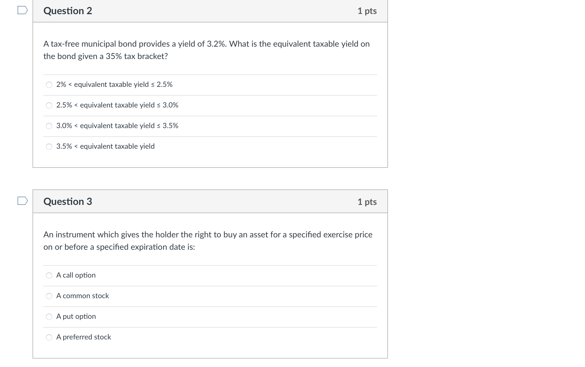Select answer "2% < equivalent taxable yield ≤ 2.5%"
Image resolution: width=585 pixels, height=367 pixels.
(x=49, y=85)
